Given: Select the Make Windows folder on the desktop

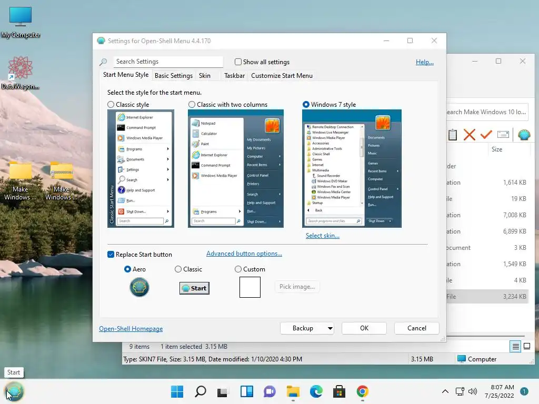Looking at the screenshot, I should coord(21,181).
